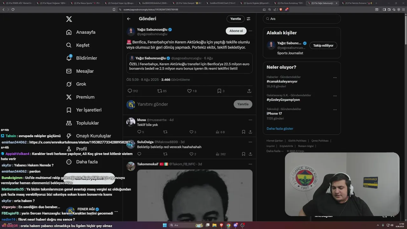407x229 pixels.
Task: Open the photo in TakommokaT's reply
Action: coord(195,195)
